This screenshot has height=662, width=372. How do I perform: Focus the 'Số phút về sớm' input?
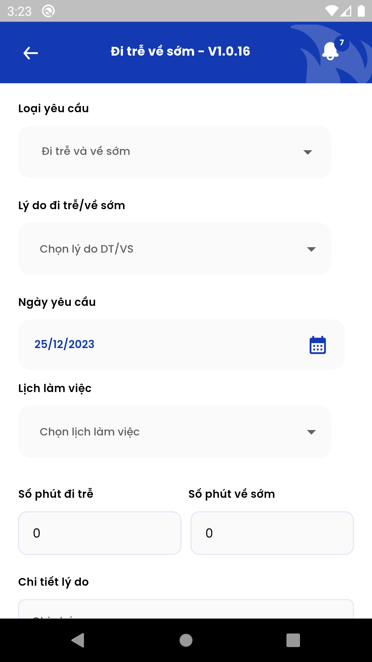tap(272, 533)
